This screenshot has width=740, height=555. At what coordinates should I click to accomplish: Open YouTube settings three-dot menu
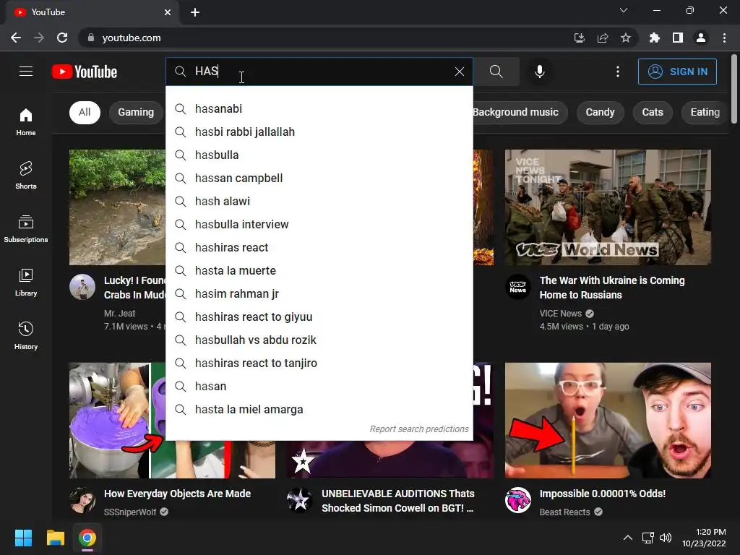pyautogui.click(x=617, y=72)
